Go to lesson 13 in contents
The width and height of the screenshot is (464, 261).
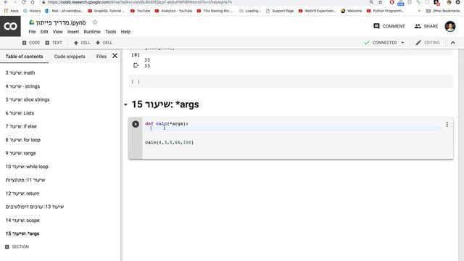35,207
